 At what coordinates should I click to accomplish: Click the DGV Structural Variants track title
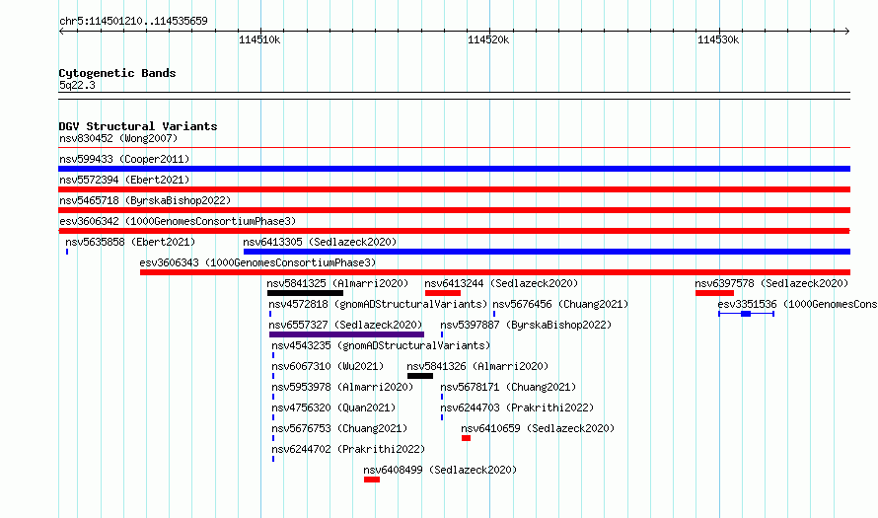138,126
